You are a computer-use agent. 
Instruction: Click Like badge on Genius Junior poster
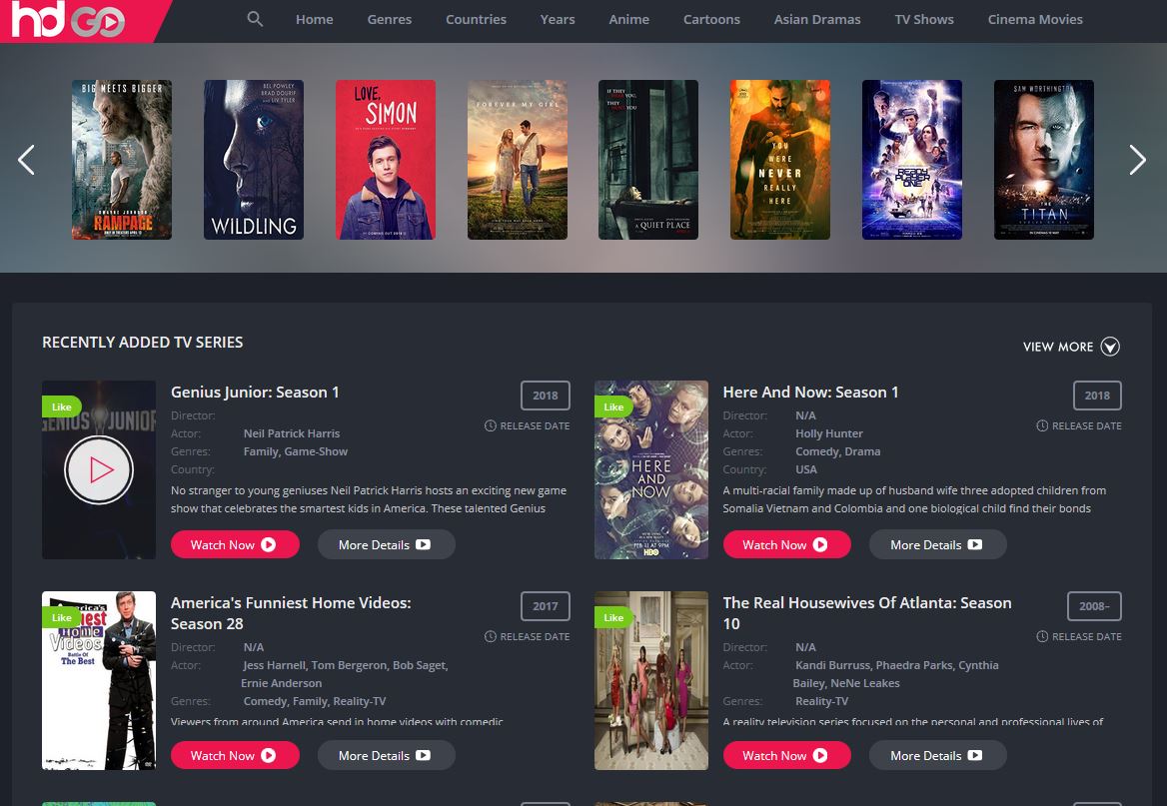[62, 406]
